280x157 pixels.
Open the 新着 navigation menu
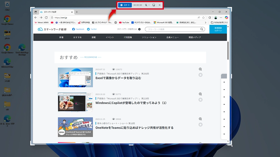(62, 37)
